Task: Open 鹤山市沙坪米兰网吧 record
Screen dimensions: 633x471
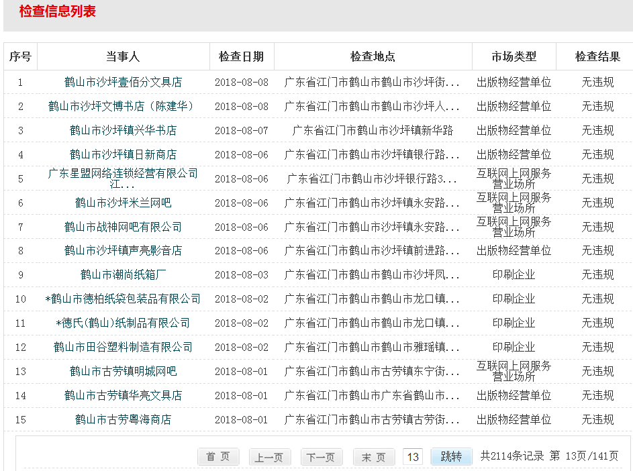Action: (123, 203)
